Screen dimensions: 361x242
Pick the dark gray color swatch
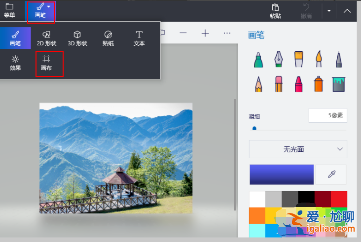click(290, 199)
